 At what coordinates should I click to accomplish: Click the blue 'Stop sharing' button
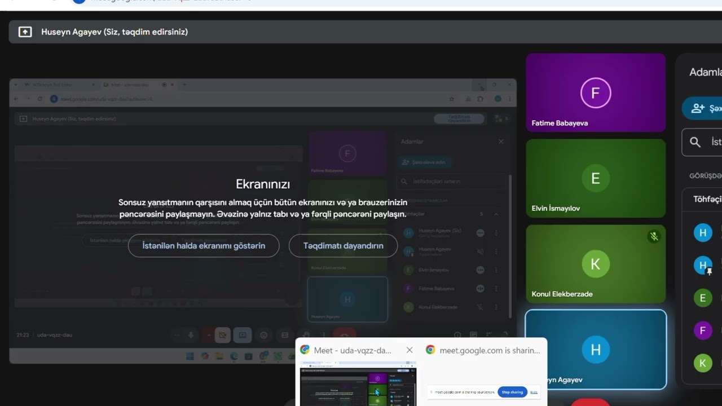point(512,392)
